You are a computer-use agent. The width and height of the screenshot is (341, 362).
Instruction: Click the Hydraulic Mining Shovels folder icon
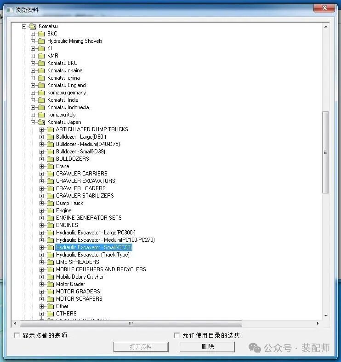[x=41, y=41]
